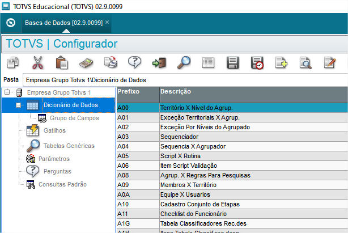348x233 pixels.
Task: Select Parâmetros in the tree
Action: (54, 159)
